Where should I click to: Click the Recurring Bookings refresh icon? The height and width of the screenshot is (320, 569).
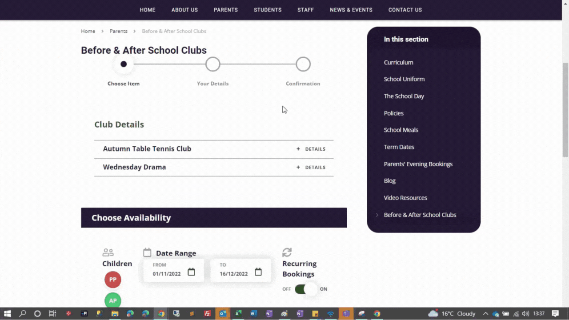[x=287, y=252]
